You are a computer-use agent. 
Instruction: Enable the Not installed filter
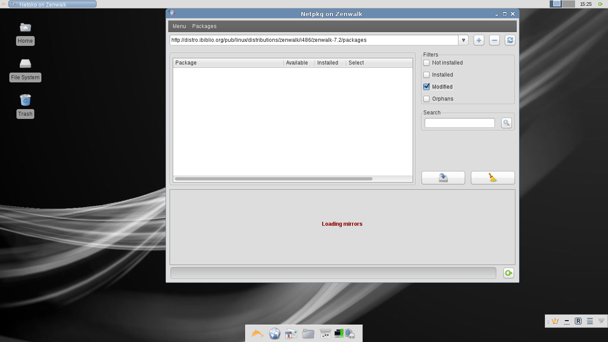[426, 63]
